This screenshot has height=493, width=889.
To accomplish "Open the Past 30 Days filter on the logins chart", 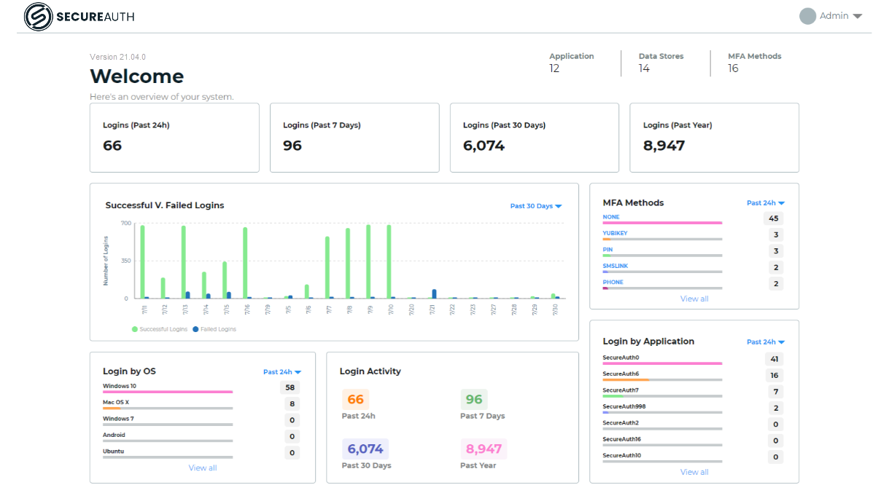I will click(x=536, y=206).
